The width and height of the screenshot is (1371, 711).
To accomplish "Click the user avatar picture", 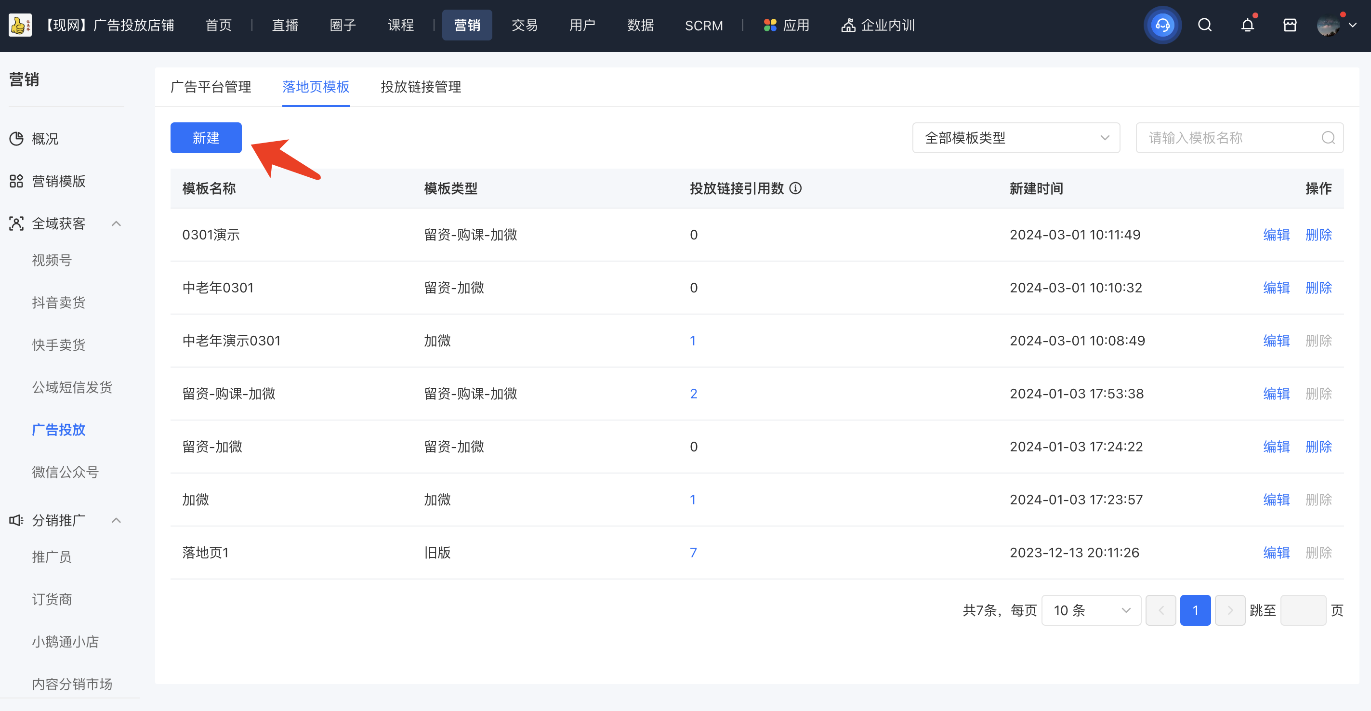I will (x=1329, y=25).
